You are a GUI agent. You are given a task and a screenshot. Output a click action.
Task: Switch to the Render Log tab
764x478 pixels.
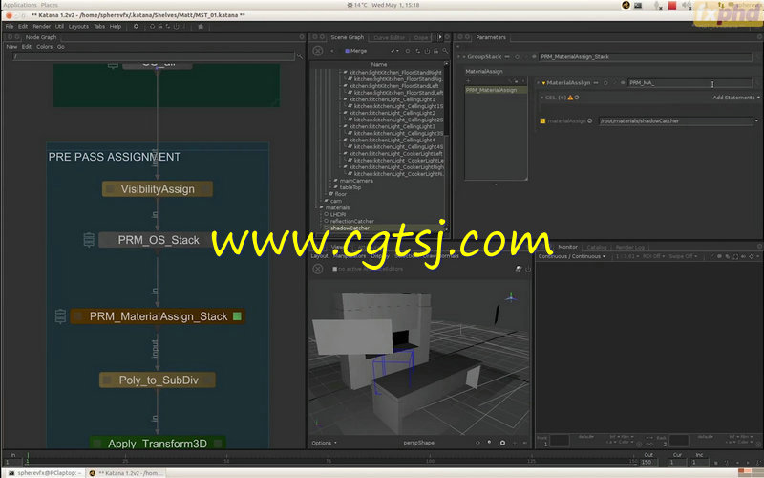pos(629,248)
